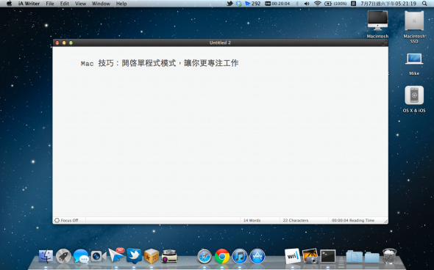This screenshot has width=434, height=270.
Task: Open Sparrow mail in the Dock
Action: click(116, 255)
